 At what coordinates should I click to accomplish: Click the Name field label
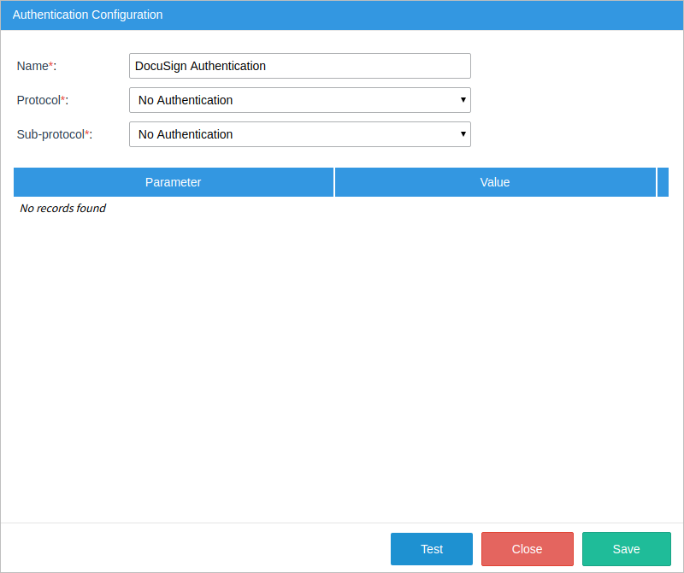pos(32,66)
